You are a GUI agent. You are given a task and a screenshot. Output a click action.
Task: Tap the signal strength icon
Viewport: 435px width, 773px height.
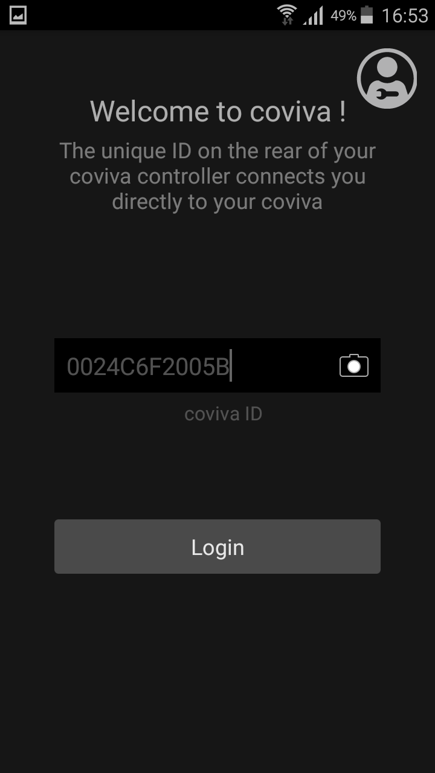313,16
